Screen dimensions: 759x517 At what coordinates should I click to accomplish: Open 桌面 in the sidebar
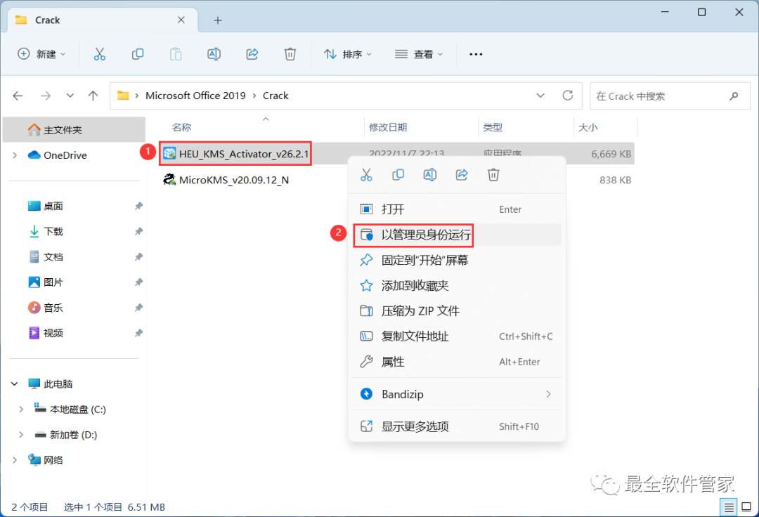pyautogui.click(x=53, y=206)
